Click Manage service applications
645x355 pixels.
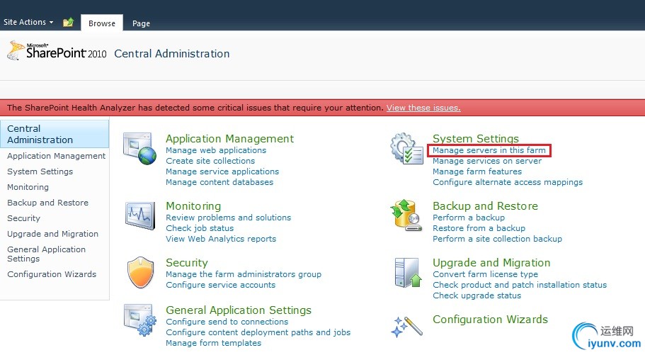point(222,171)
